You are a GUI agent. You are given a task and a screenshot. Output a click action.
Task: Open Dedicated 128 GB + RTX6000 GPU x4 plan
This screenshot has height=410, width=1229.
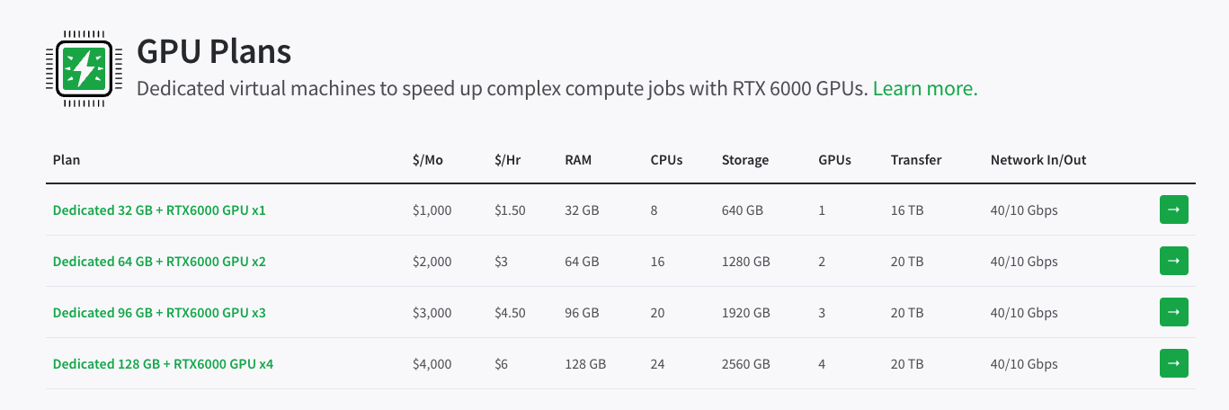coord(163,364)
